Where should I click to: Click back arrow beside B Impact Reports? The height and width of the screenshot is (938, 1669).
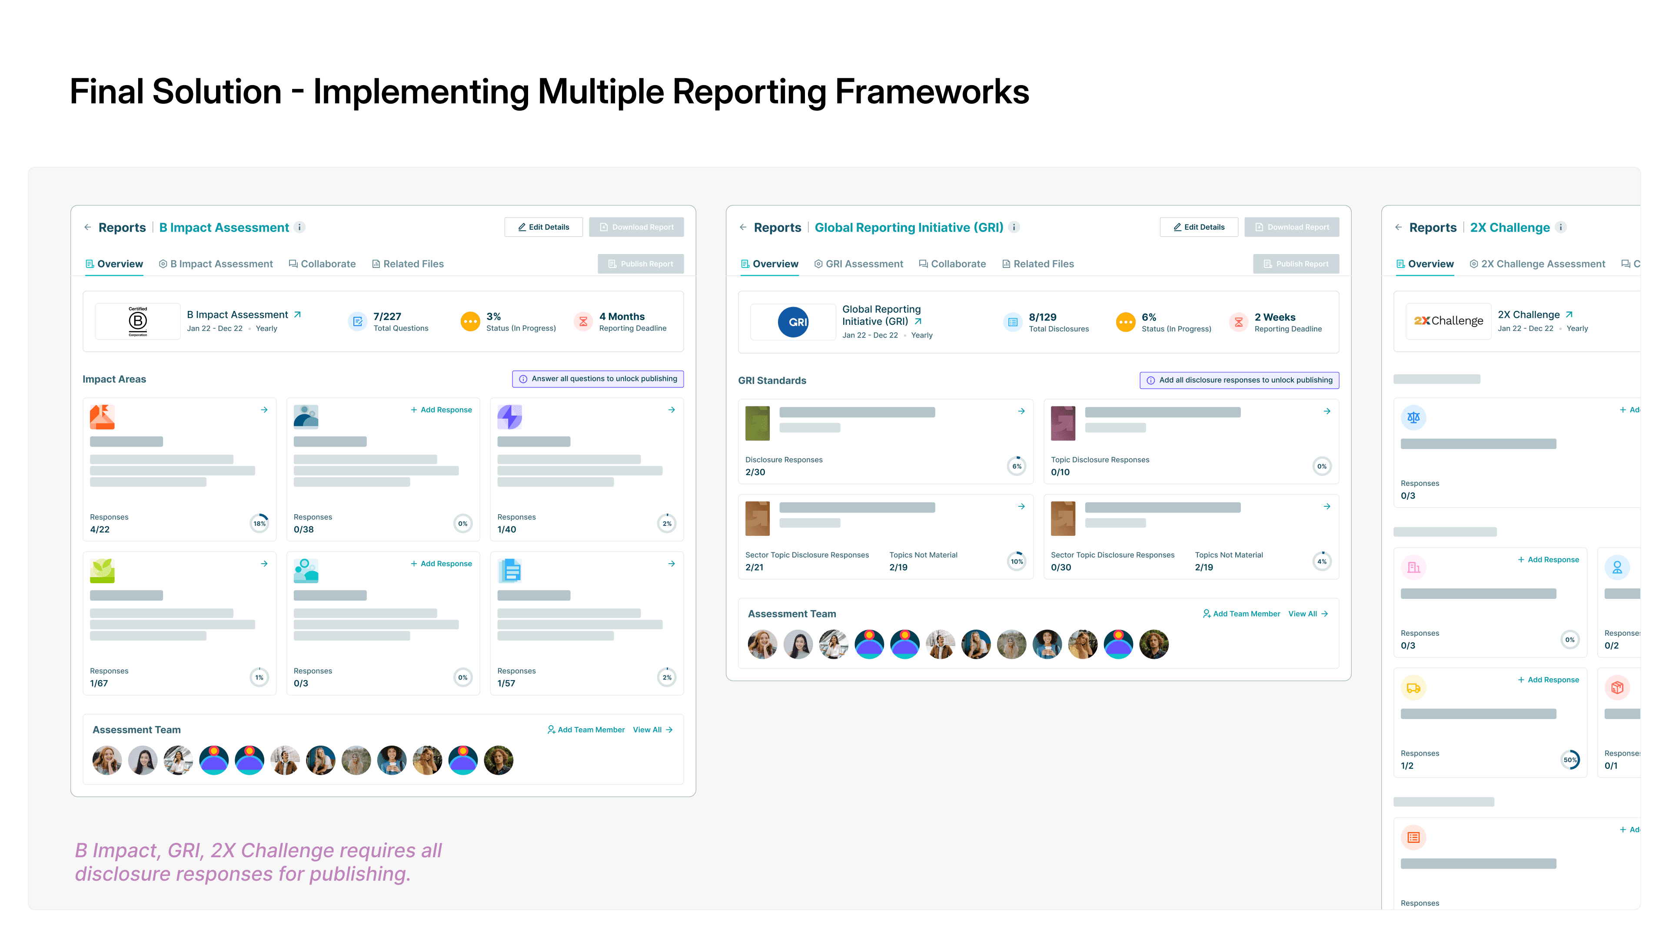coord(87,227)
